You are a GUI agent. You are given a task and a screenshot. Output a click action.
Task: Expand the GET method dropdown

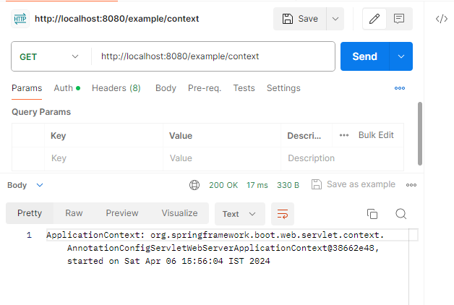click(x=75, y=56)
